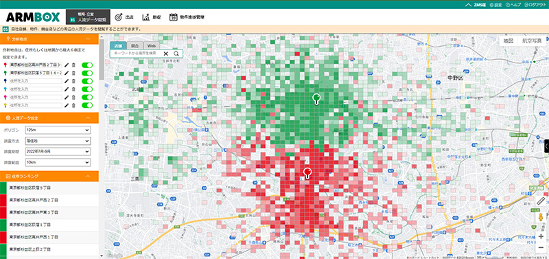Click pencil icon on the light blue pin row

pos(67,89)
